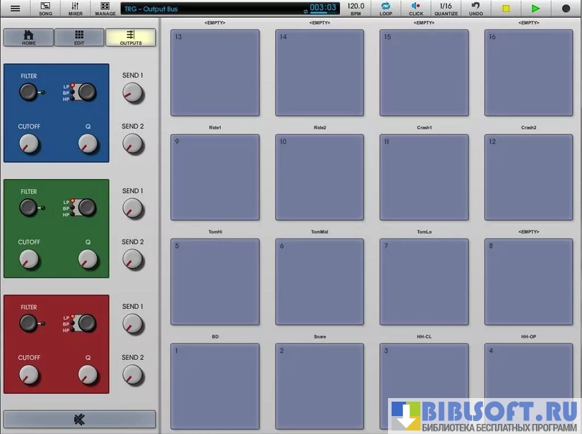
Task: Toggle the Filter button in green section
Action: point(28,208)
